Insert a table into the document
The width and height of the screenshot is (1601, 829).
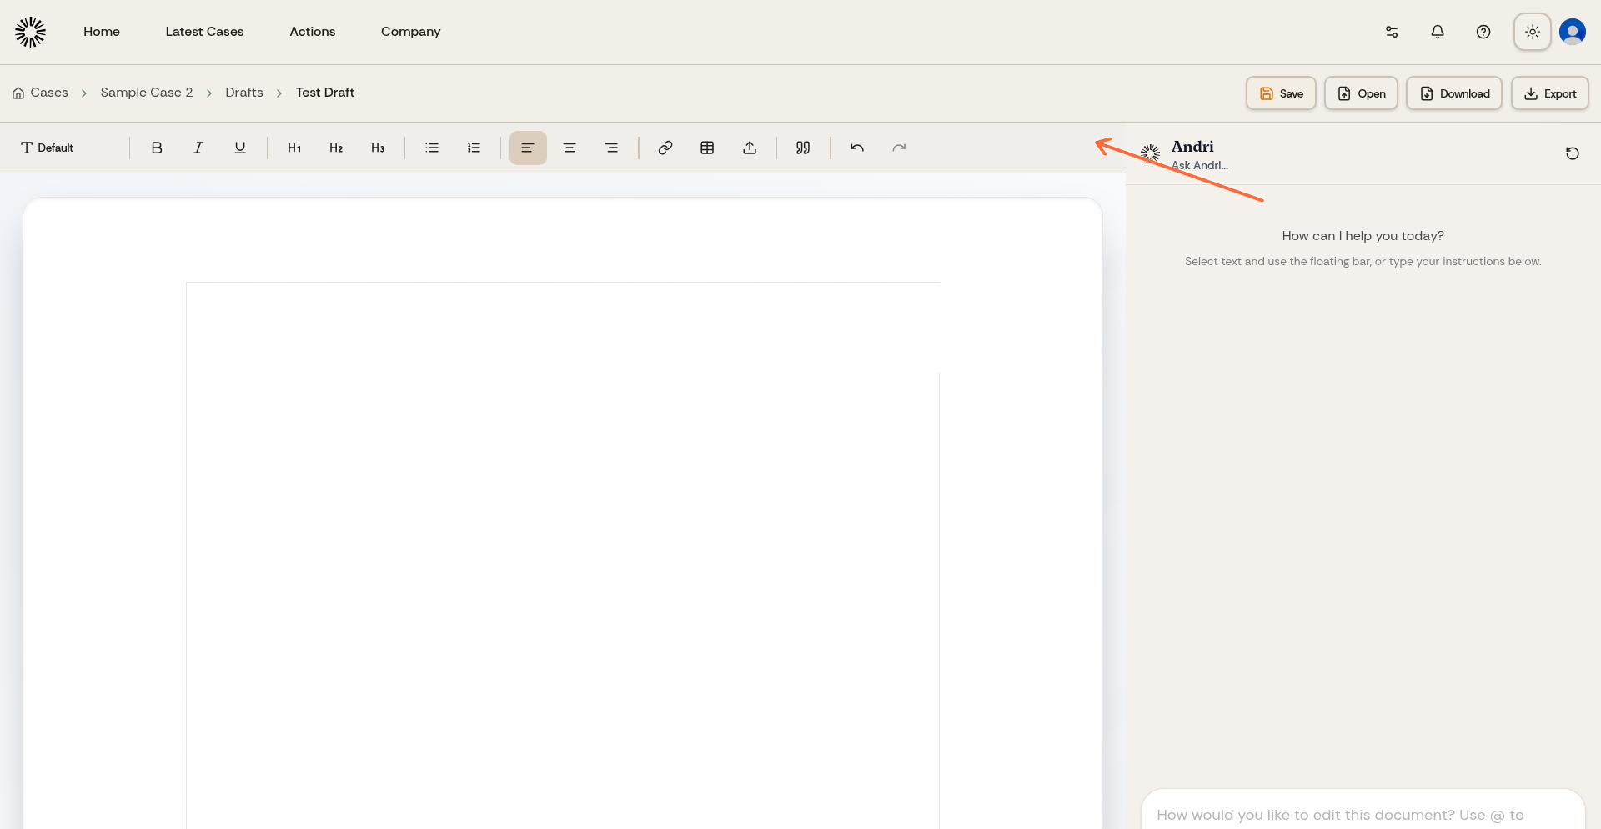point(707,148)
